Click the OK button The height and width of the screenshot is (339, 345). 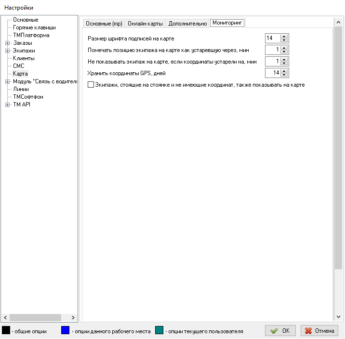click(280, 331)
